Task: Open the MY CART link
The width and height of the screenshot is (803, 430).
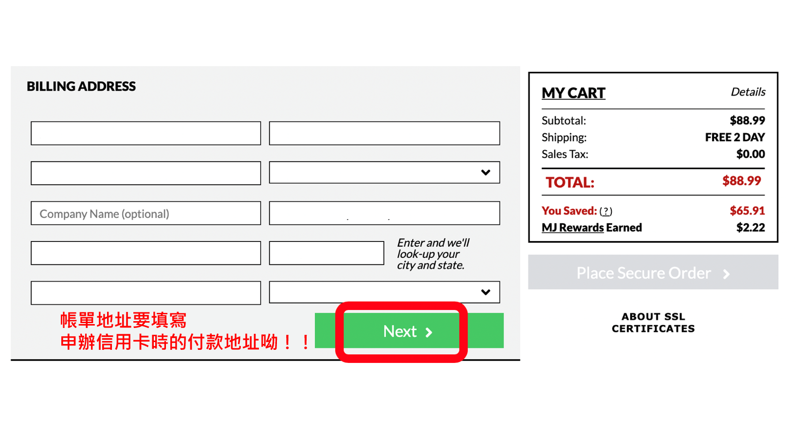Action: 573,93
